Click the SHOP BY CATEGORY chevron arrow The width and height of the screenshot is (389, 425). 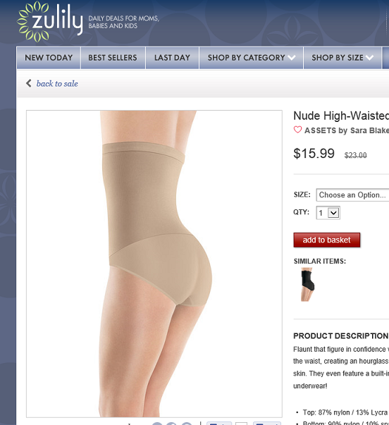click(292, 58)
